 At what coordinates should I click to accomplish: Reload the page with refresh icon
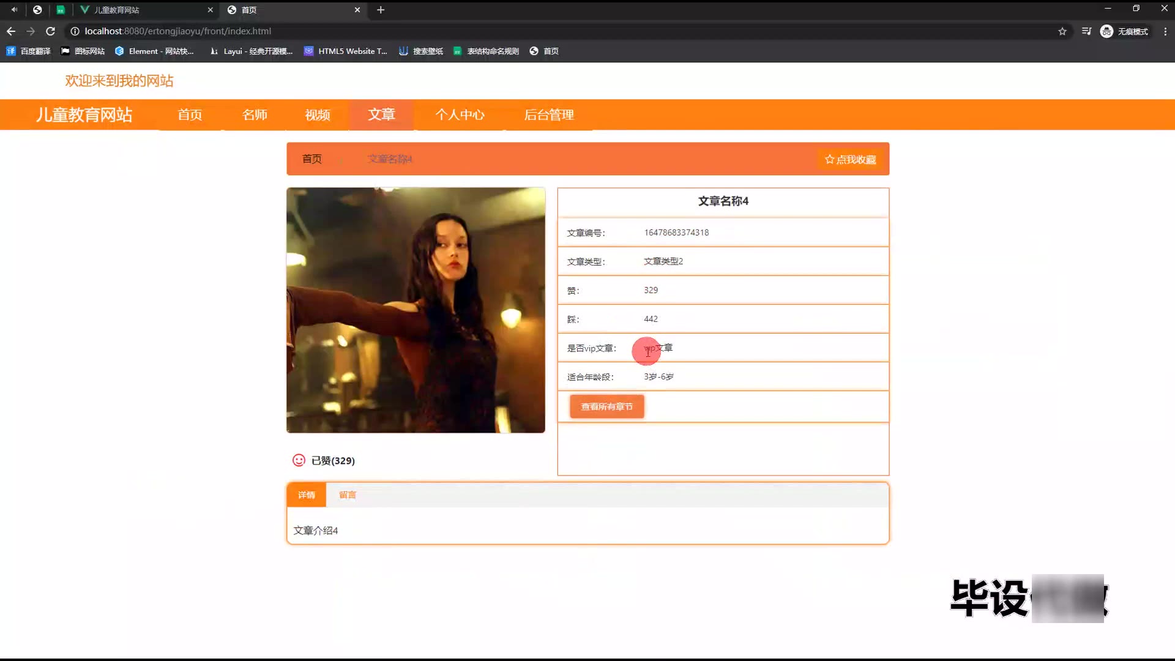point(51,31)
